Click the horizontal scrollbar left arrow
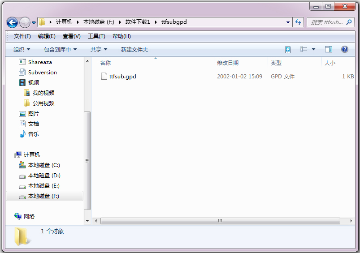The height and width of the screenshot is (253, 360). tap(96, 221)
